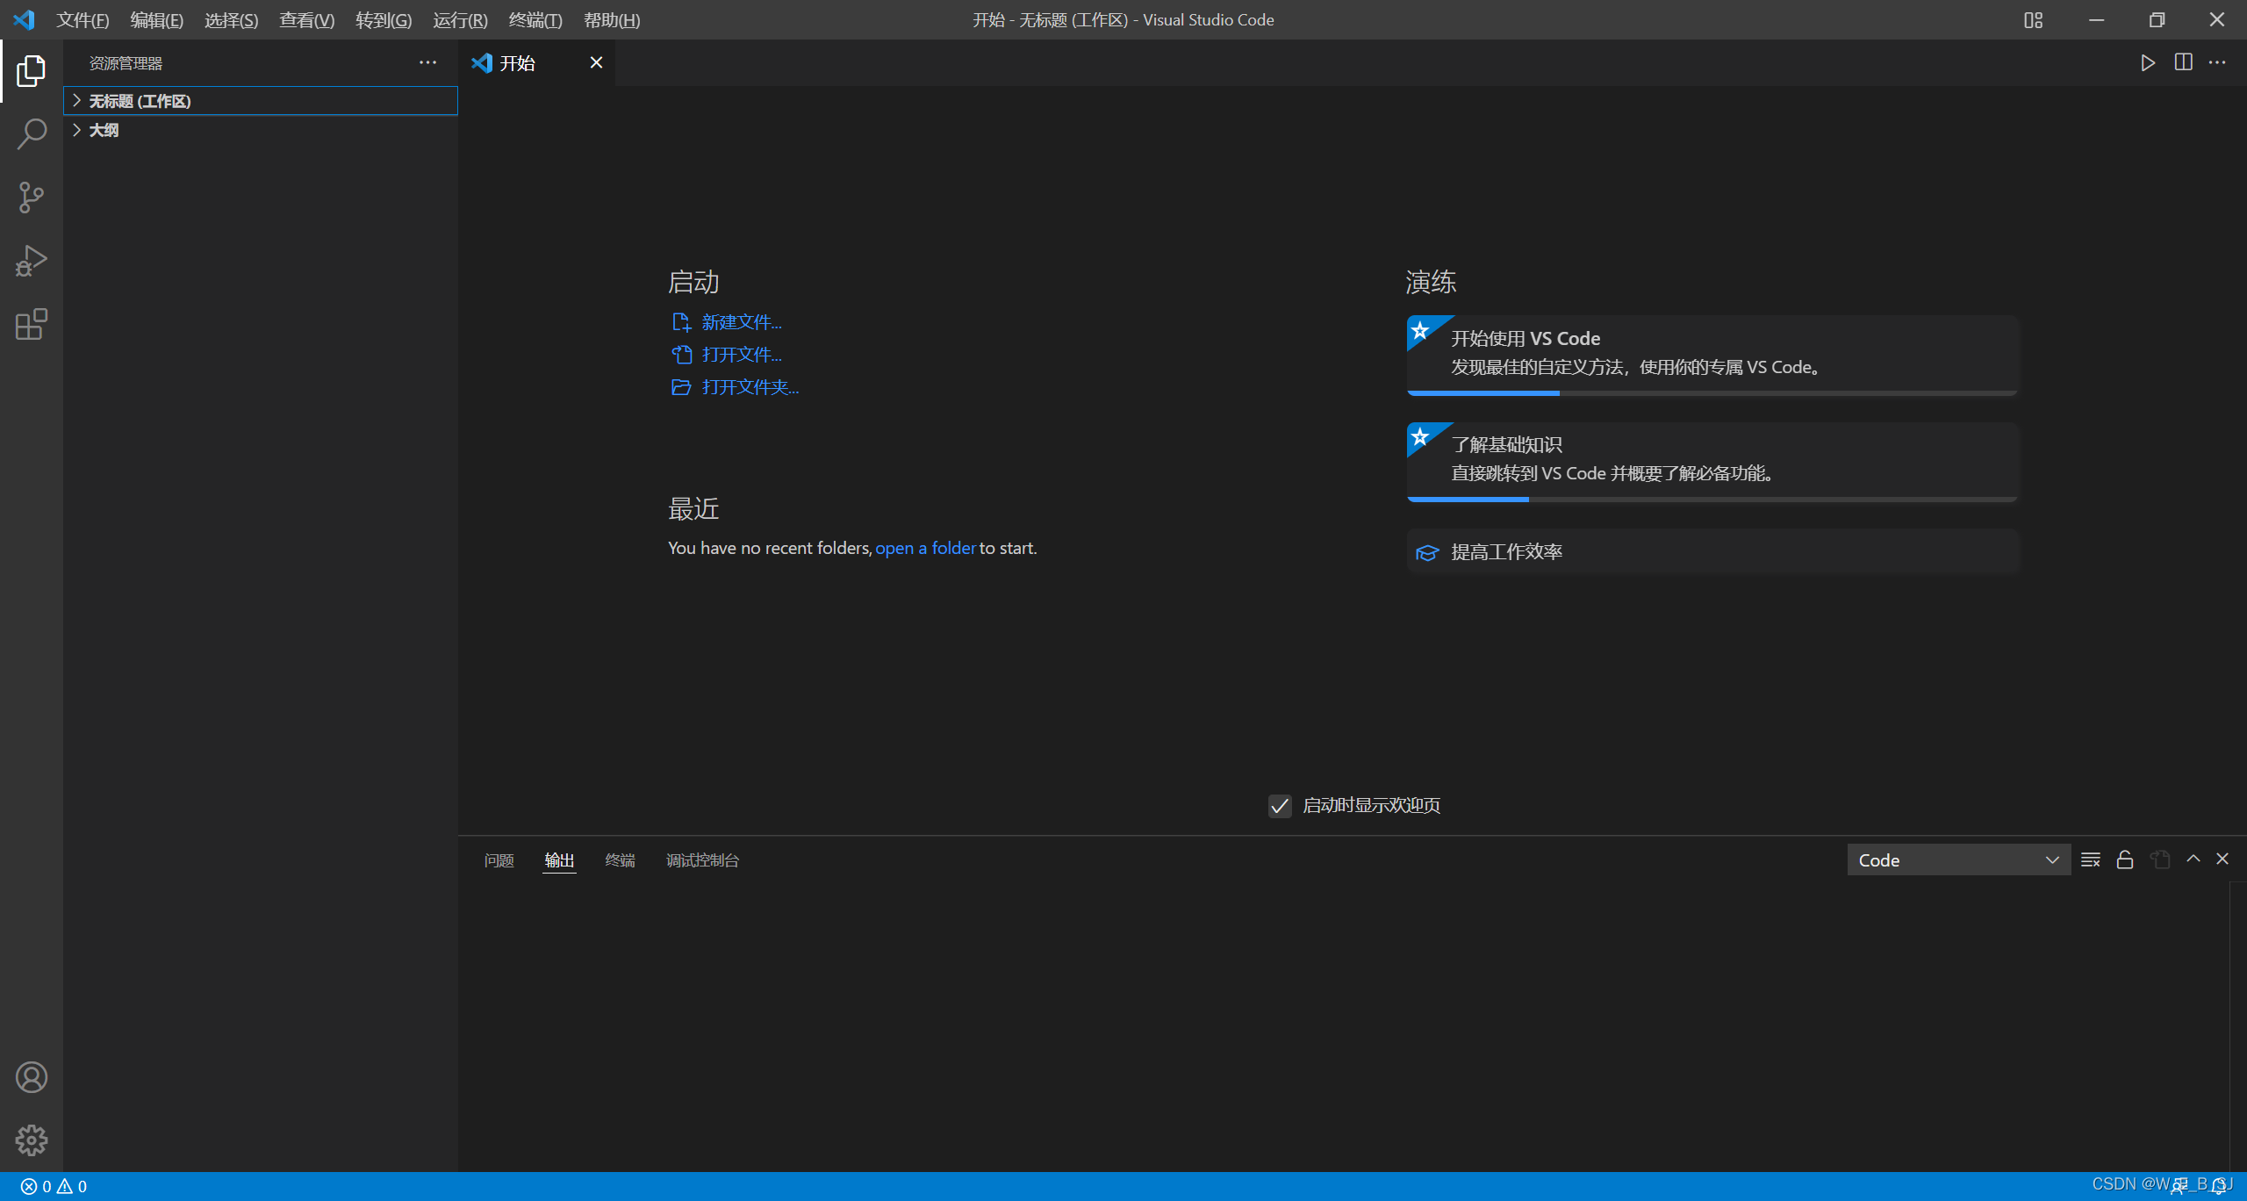The image size is (2247, 1201).
Task: Toggle output scroll lock icon
Action: [x=2124, y=859]
